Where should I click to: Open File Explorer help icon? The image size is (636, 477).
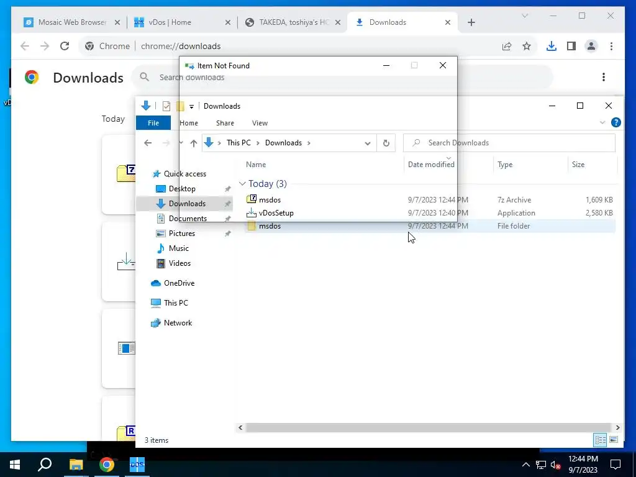(616, 122)
